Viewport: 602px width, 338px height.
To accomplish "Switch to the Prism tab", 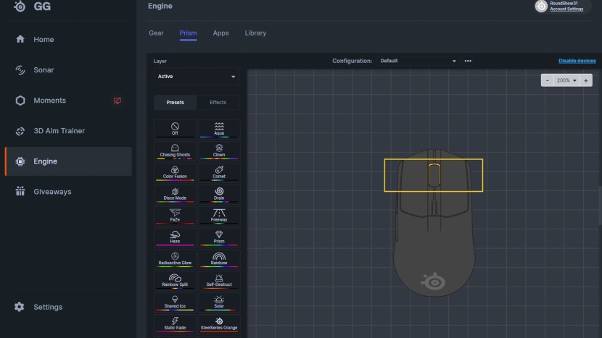I will pos(188,33).
